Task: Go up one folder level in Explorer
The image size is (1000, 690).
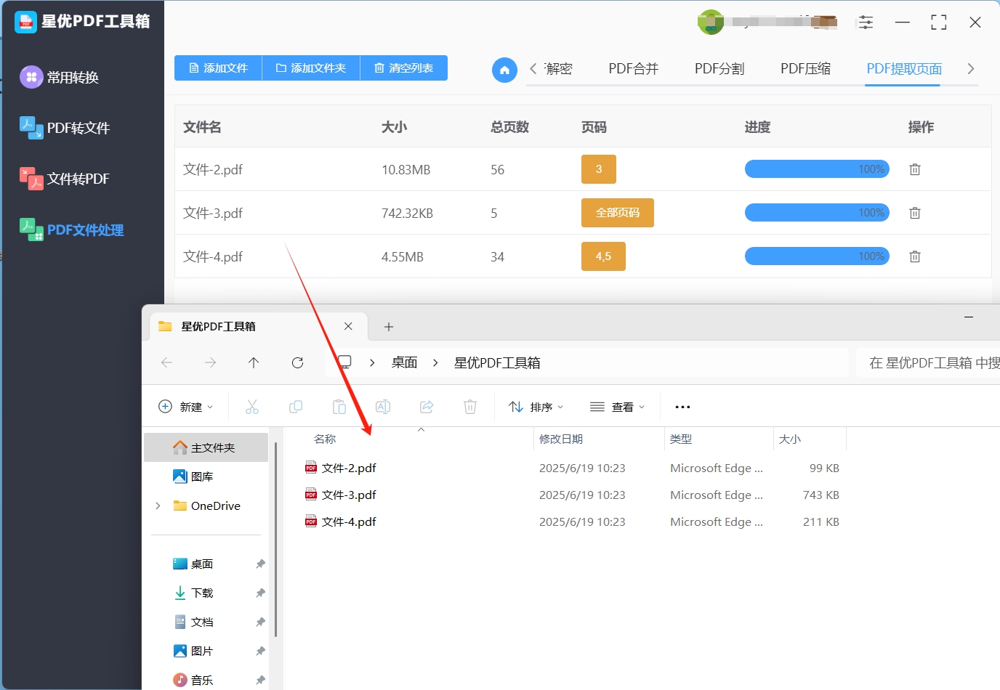Action: tap(254, 362)
